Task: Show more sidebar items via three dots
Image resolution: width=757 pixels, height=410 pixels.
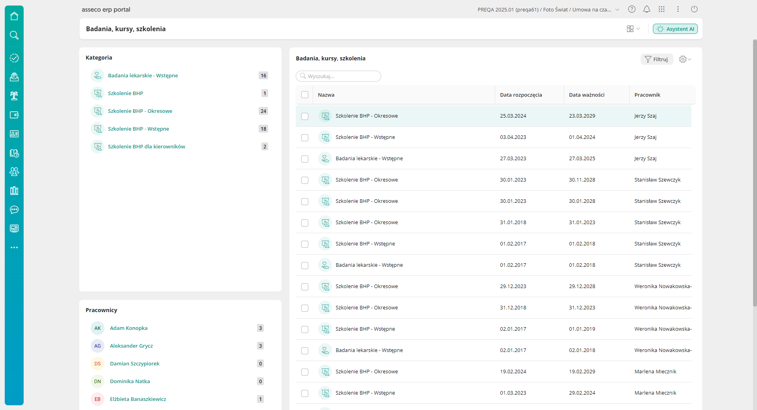Action: (14, 247)
